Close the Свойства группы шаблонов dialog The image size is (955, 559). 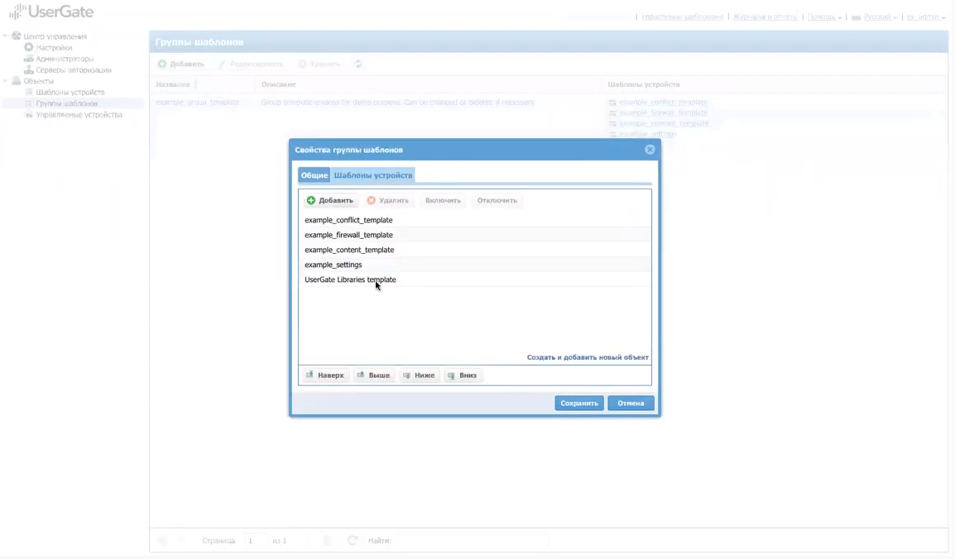pos(650,150)
